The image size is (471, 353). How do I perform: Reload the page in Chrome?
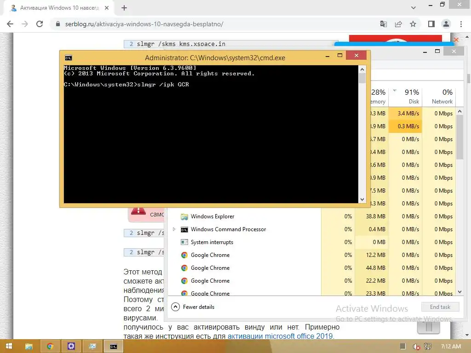tap(40, 24)
